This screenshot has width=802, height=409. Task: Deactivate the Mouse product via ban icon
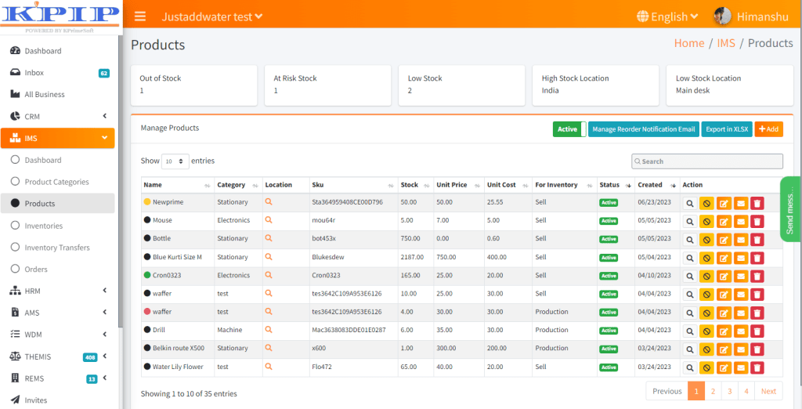tap(707, 221)
